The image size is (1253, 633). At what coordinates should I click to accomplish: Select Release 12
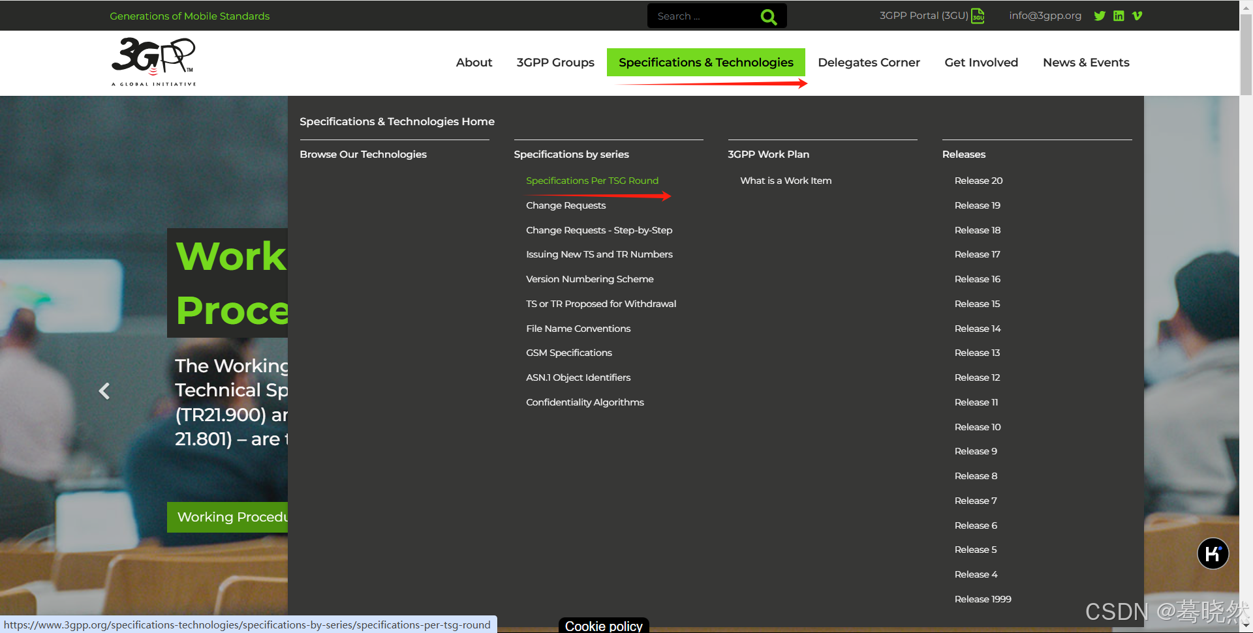click(x=977, y=377)
